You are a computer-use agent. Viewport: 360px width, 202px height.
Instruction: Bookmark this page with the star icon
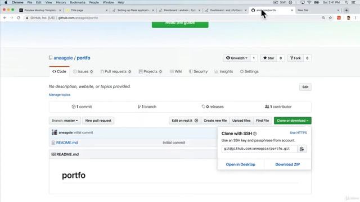click(x=330, y=18)
